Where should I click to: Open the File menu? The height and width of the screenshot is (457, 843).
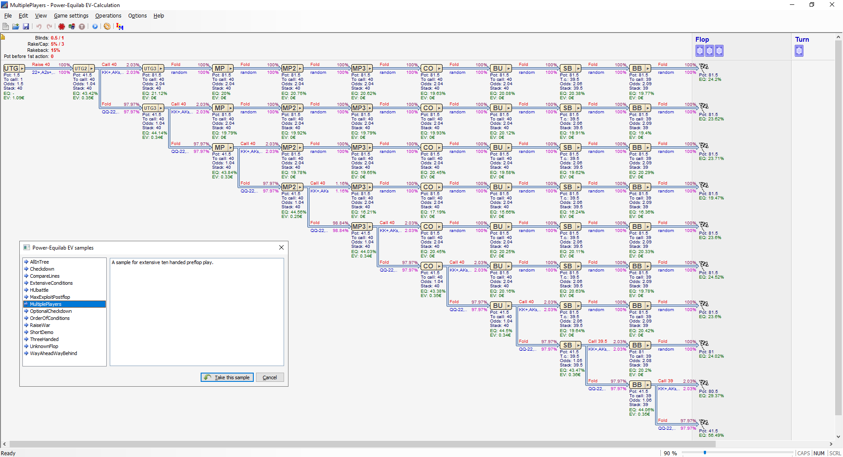pyautogui.click(x=8, y=16)
